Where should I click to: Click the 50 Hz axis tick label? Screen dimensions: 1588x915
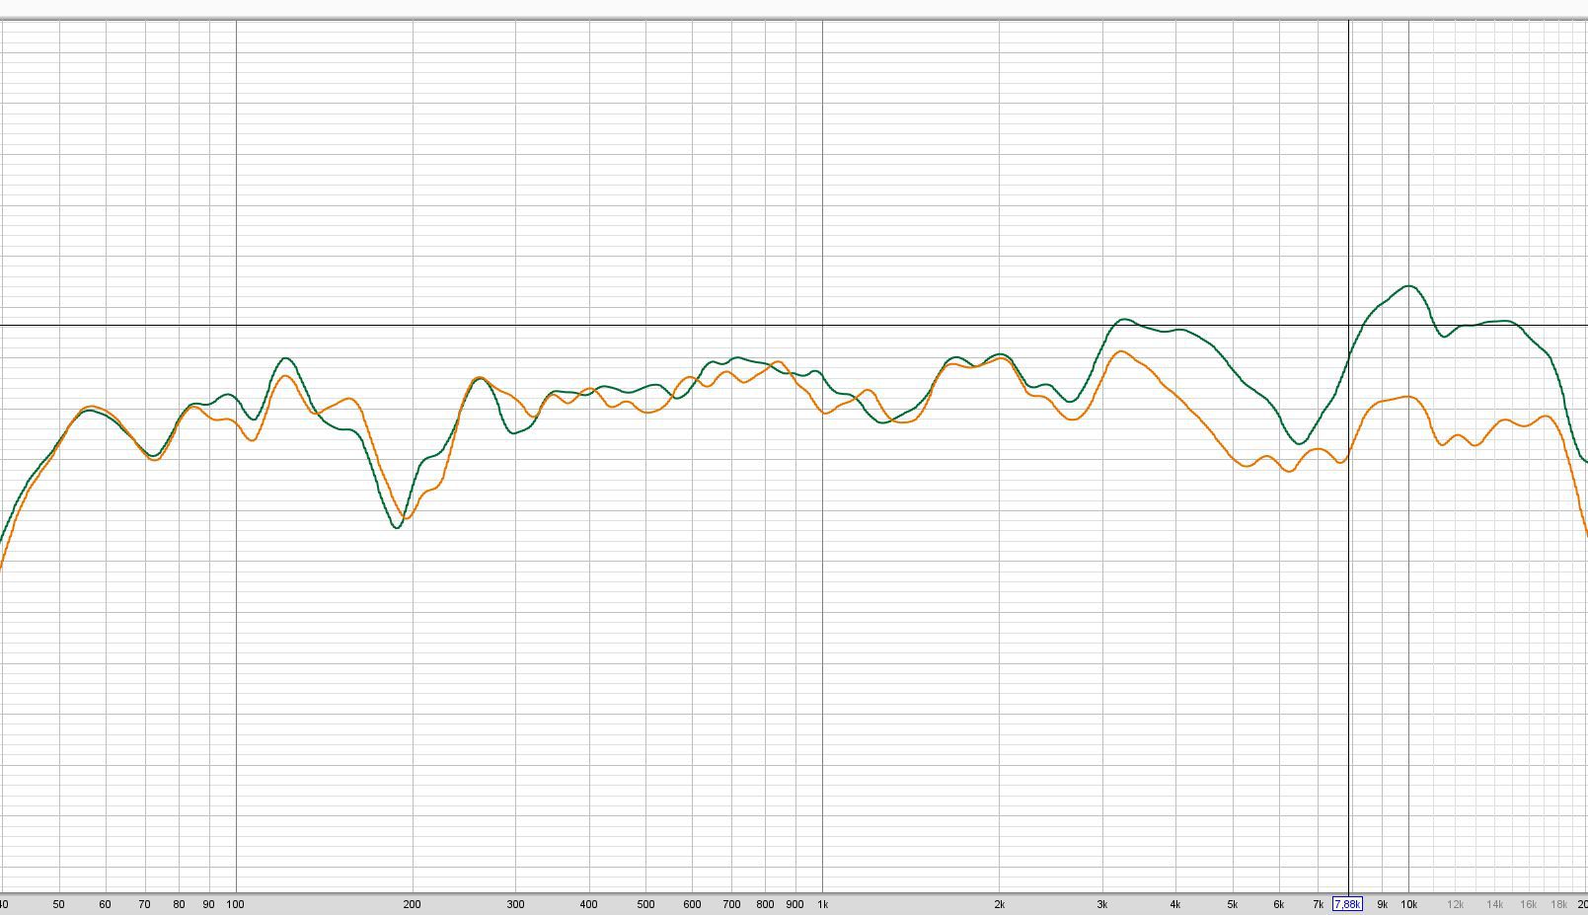coord(58,904)
